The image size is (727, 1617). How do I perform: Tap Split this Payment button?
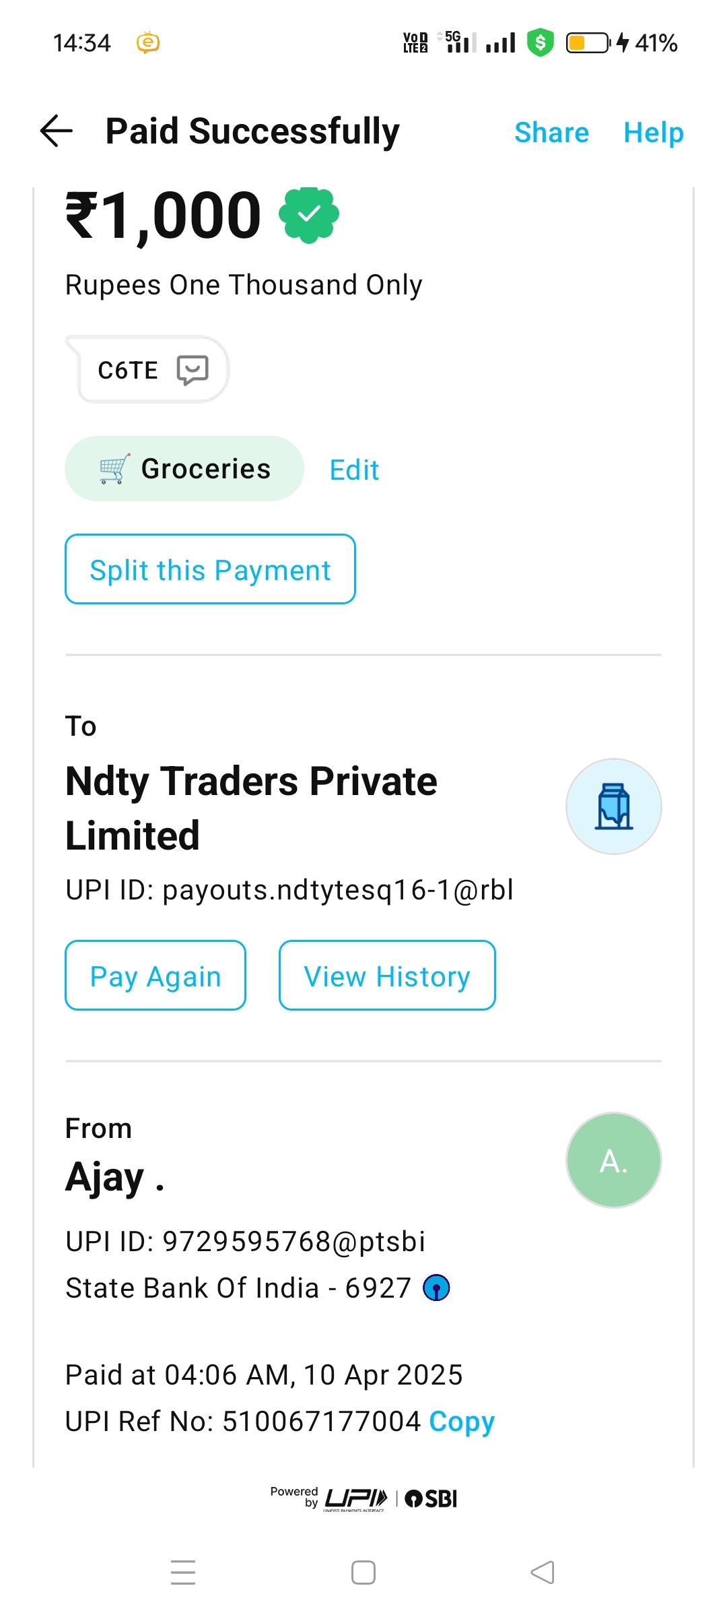pyautogui.click(x=210, y=569)
